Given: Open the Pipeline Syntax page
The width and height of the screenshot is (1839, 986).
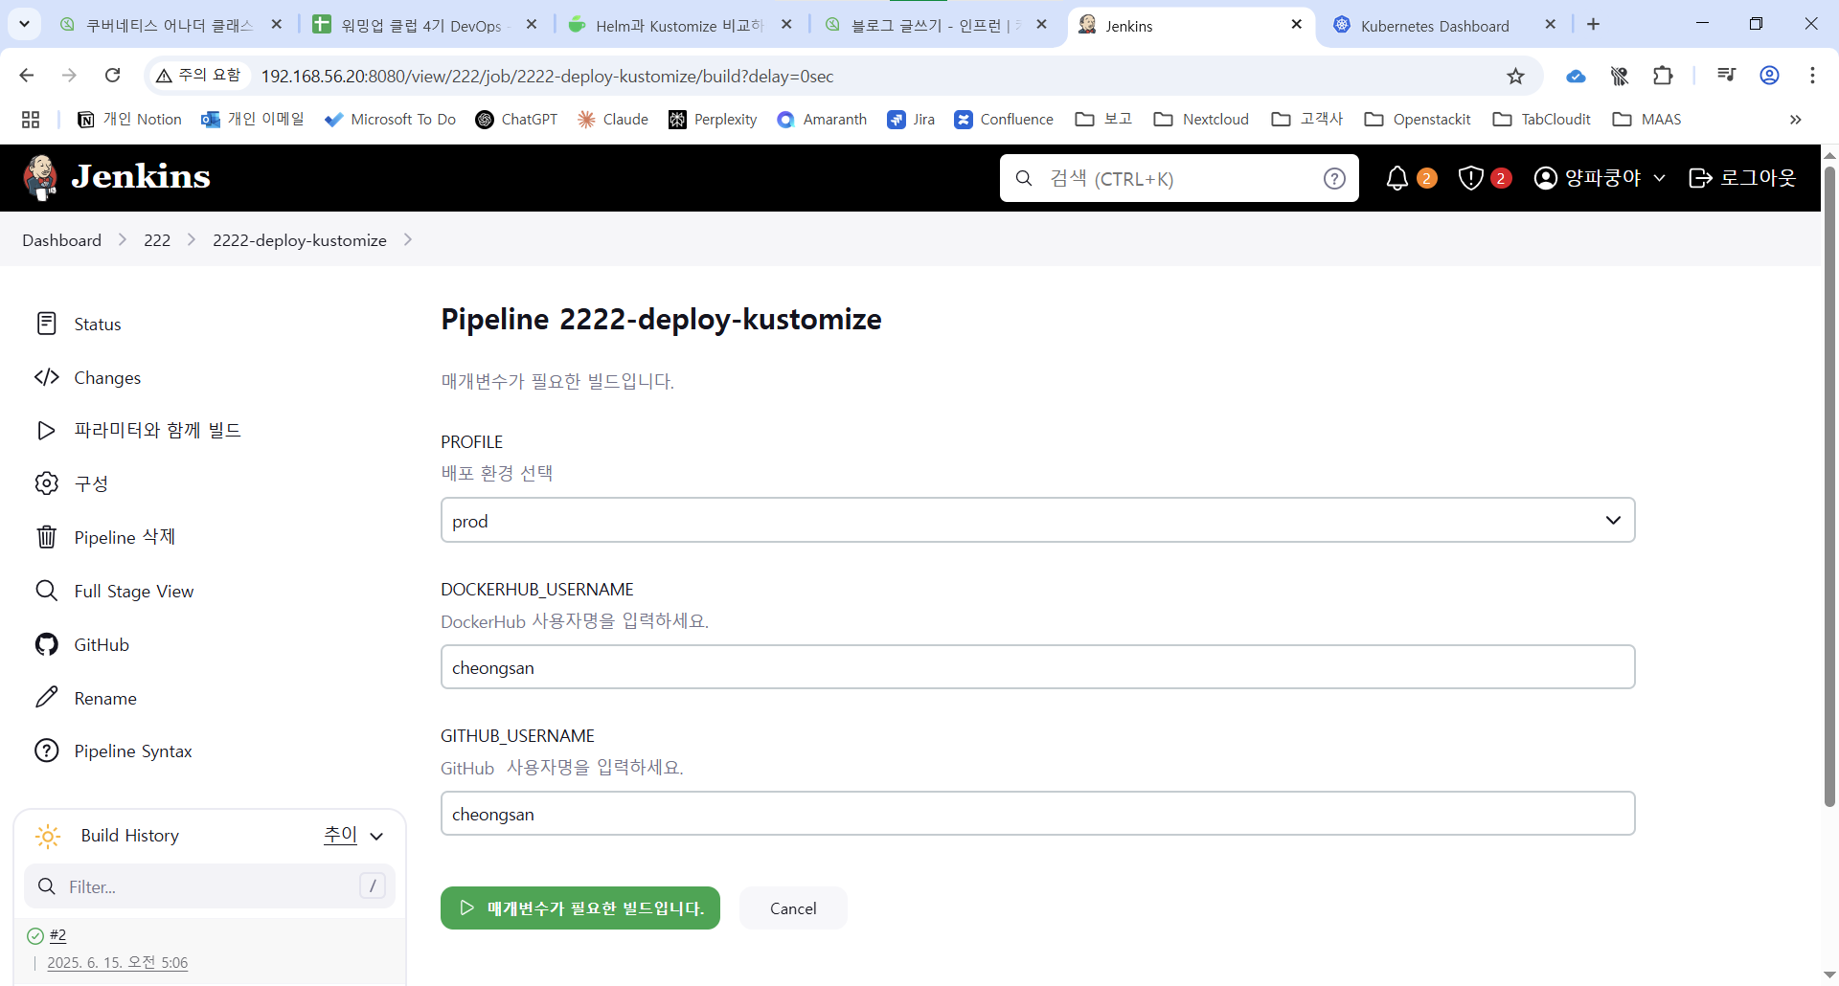Looking at the screenshot, I should (132, 751).
